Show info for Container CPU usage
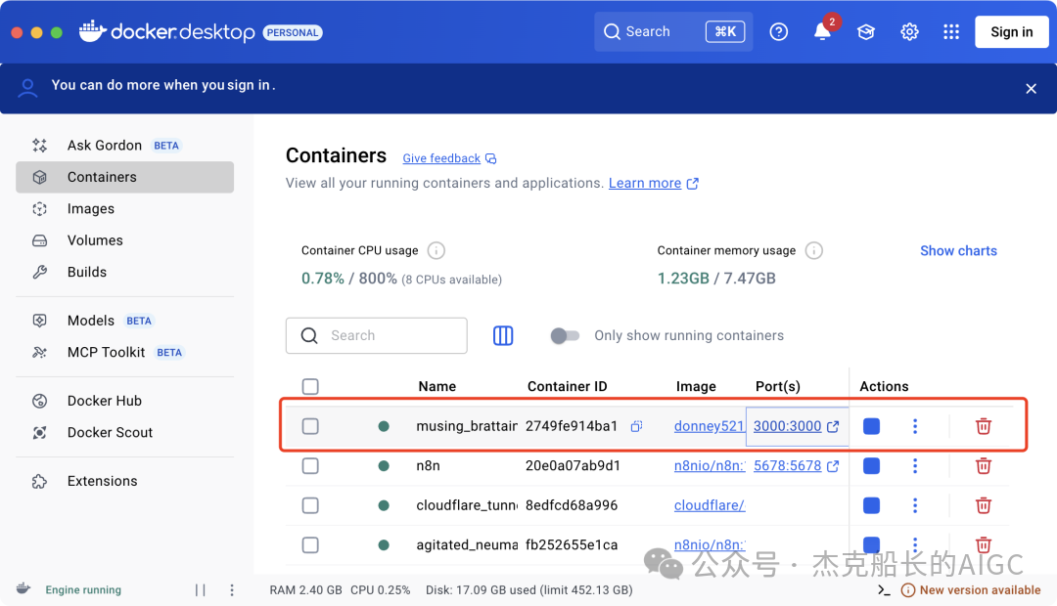1057x606 pixels. 437,250
